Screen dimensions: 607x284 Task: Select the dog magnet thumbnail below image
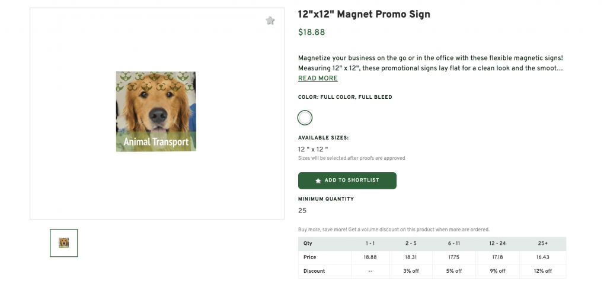63,243
